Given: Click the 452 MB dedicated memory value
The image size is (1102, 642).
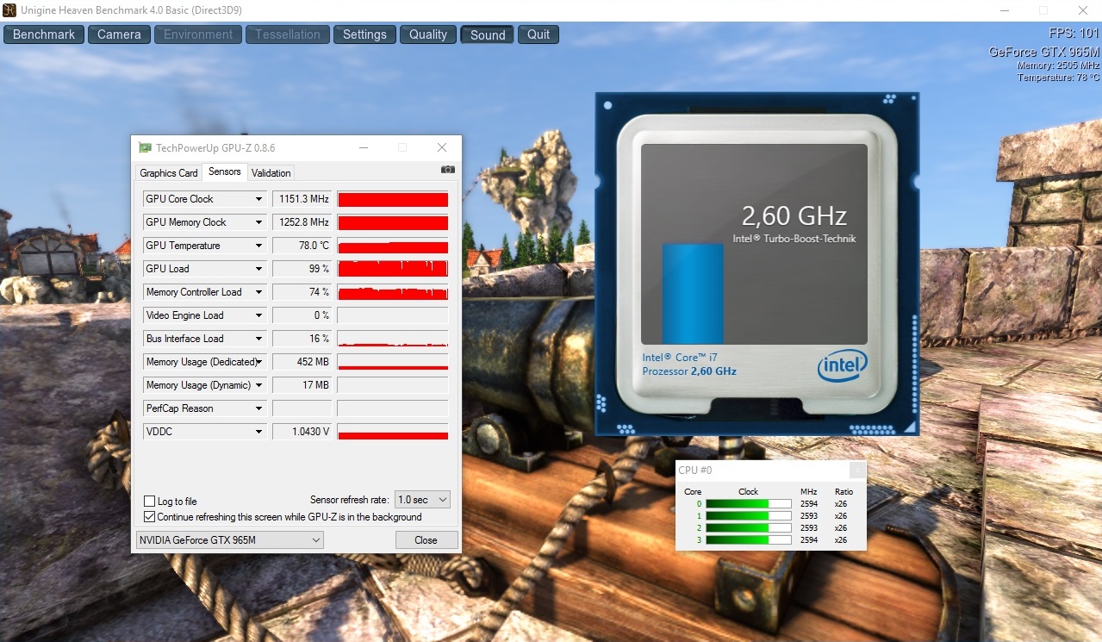Looking at the screenshot, I should pyautogui.click(x=302, y=362).
